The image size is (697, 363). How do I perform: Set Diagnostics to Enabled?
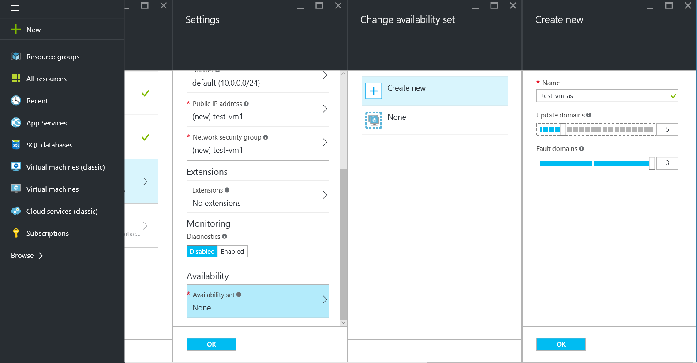click(232, 251)
